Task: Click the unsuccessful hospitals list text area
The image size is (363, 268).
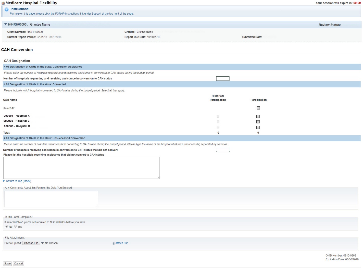Action: (81, 168)
